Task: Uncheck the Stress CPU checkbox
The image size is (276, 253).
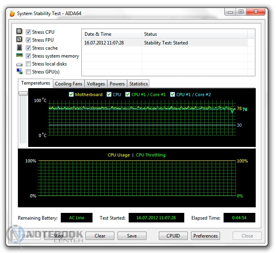Action: pyautogui.click(x=29, y=32)
